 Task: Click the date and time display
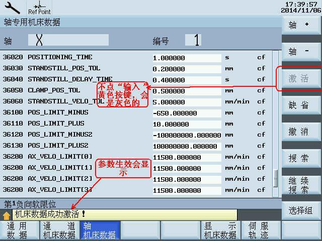301,8
